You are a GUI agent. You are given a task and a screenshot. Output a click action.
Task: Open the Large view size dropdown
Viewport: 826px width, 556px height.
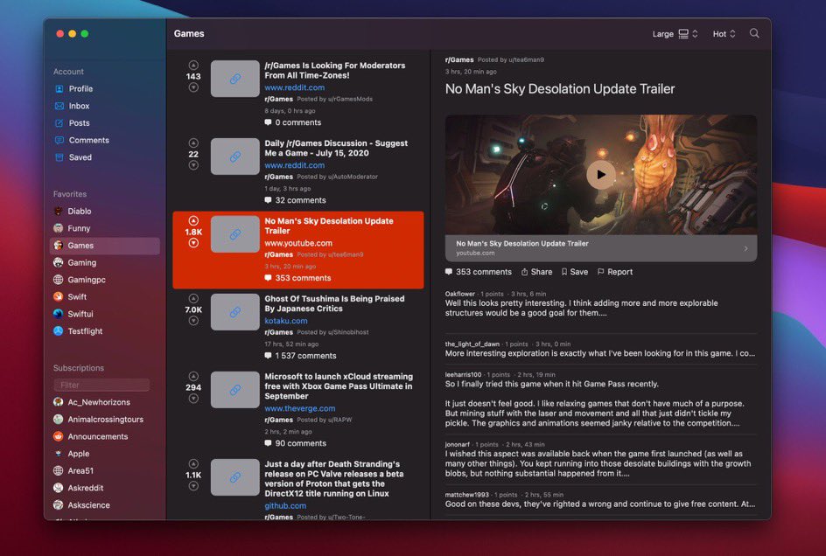tap(675, 34)
